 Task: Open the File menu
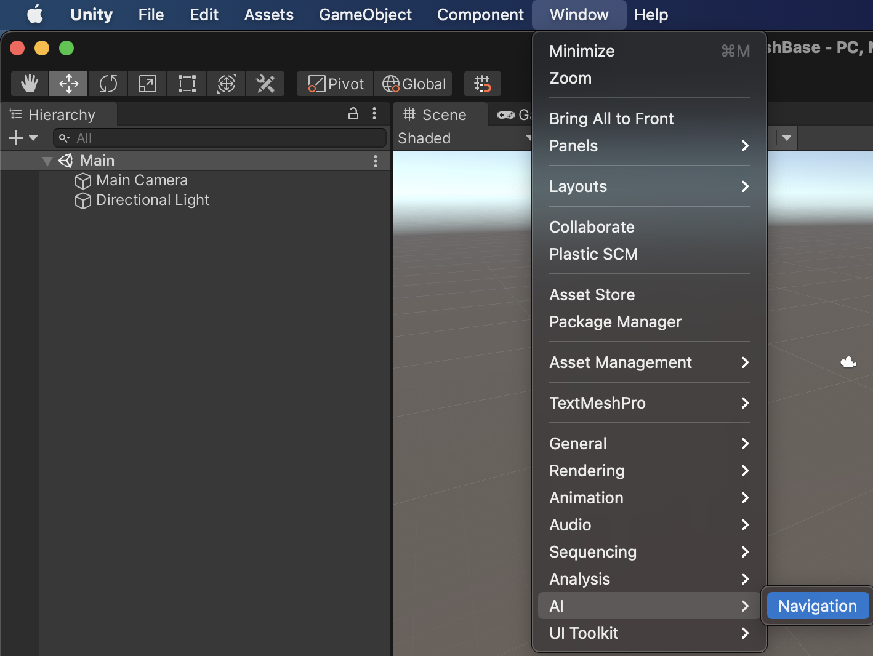[151, 14]
